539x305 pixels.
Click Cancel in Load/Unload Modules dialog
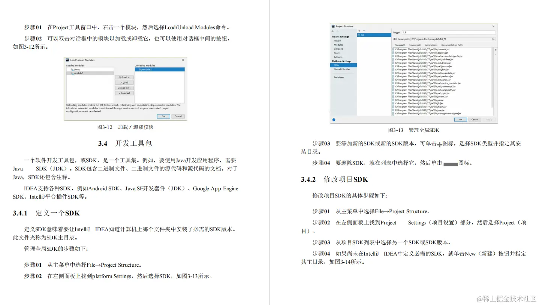[x=178, y=117]
